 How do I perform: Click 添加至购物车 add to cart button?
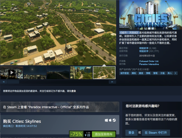tap(104, 134)
